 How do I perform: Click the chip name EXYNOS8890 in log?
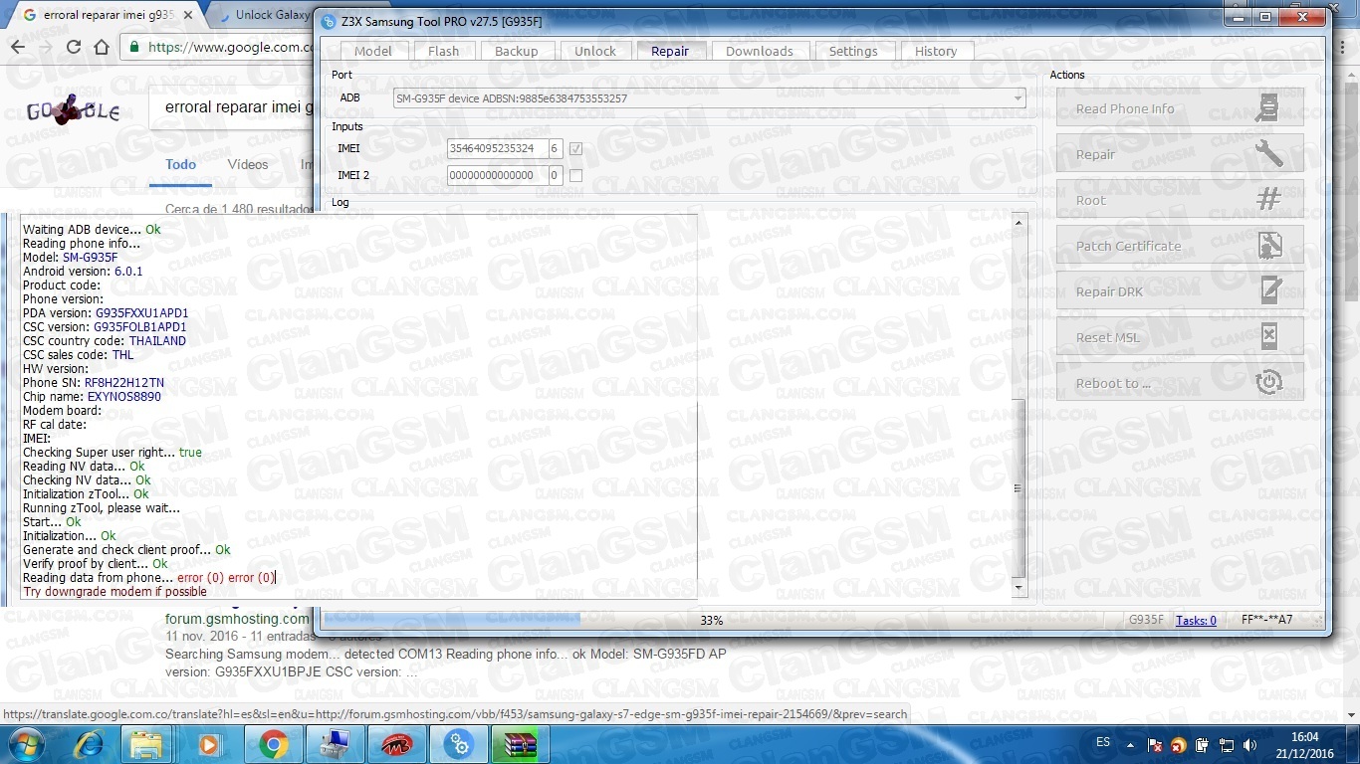[123, 397]
